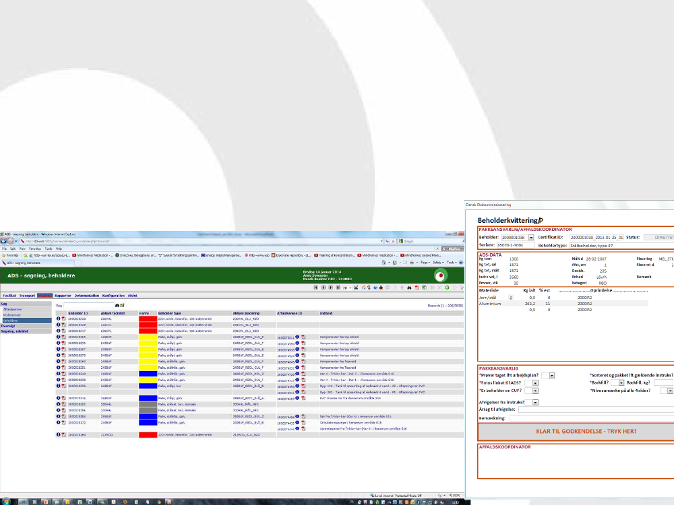Open the Windows Start button
This screenshot has width=674, height=505.
pyautogui.click(x=5, y=501)
